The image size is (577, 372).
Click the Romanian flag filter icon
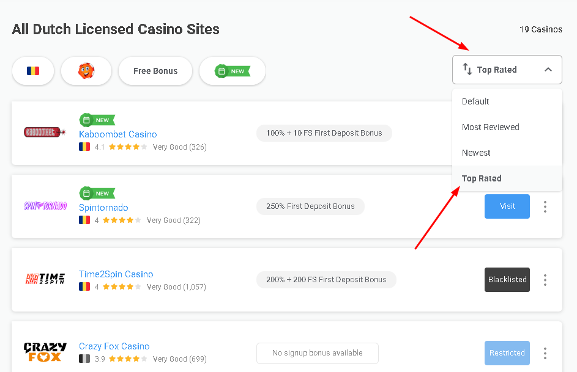(x=32, y=70)
